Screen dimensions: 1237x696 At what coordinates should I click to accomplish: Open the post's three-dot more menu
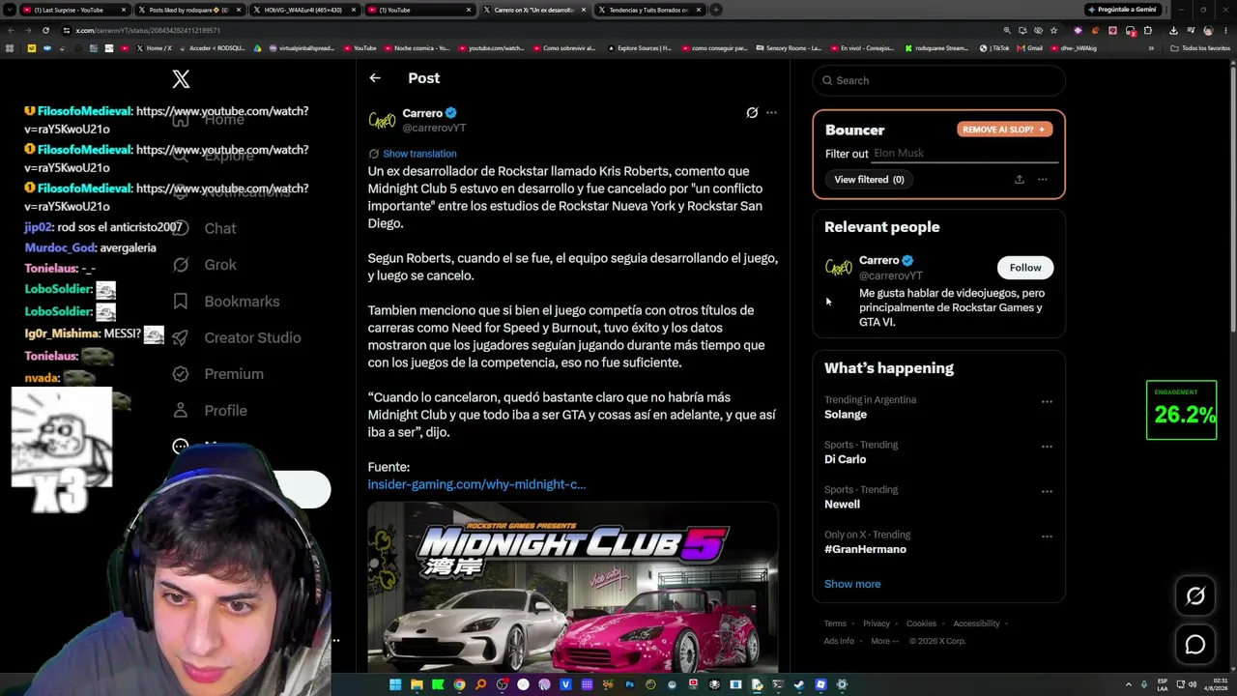tap(771, 113)
